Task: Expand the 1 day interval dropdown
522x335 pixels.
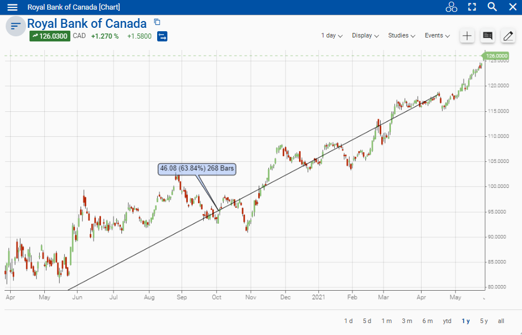Action: [x=331, y=36]
